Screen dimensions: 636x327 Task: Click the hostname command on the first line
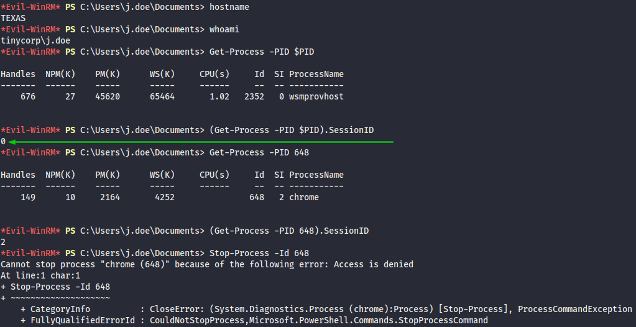pos(229,7)
